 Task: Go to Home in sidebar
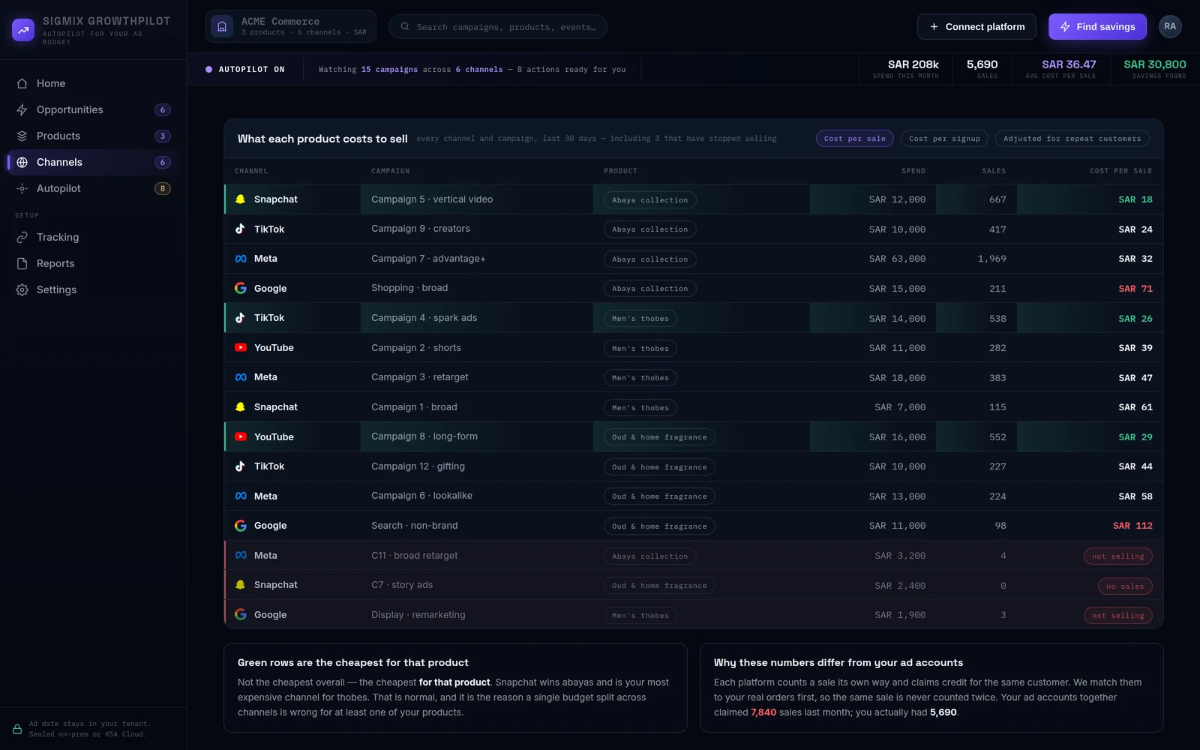point(93,83)
